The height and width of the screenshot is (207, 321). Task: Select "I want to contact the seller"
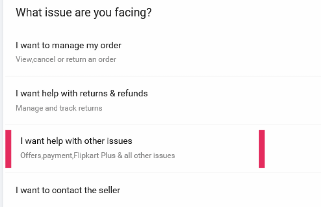(67, 190)
